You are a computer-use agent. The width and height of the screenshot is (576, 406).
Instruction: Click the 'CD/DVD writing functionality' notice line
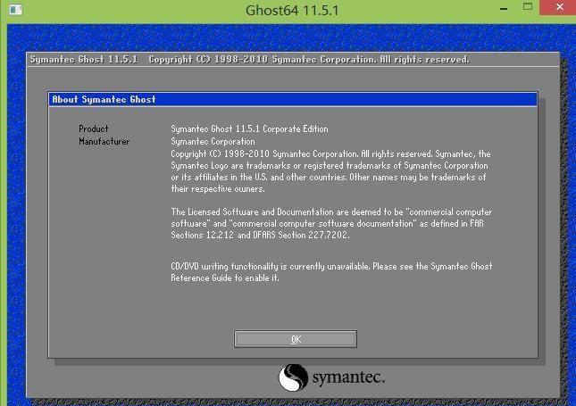pyautogui.click(x=331, y=267)
